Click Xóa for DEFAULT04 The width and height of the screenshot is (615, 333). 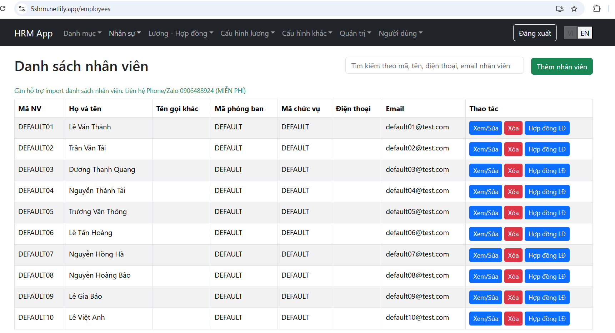pyautogui.click(x=513, y=192)
